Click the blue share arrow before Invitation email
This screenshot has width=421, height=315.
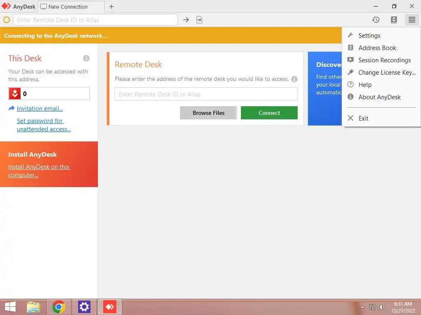(12, 108)
